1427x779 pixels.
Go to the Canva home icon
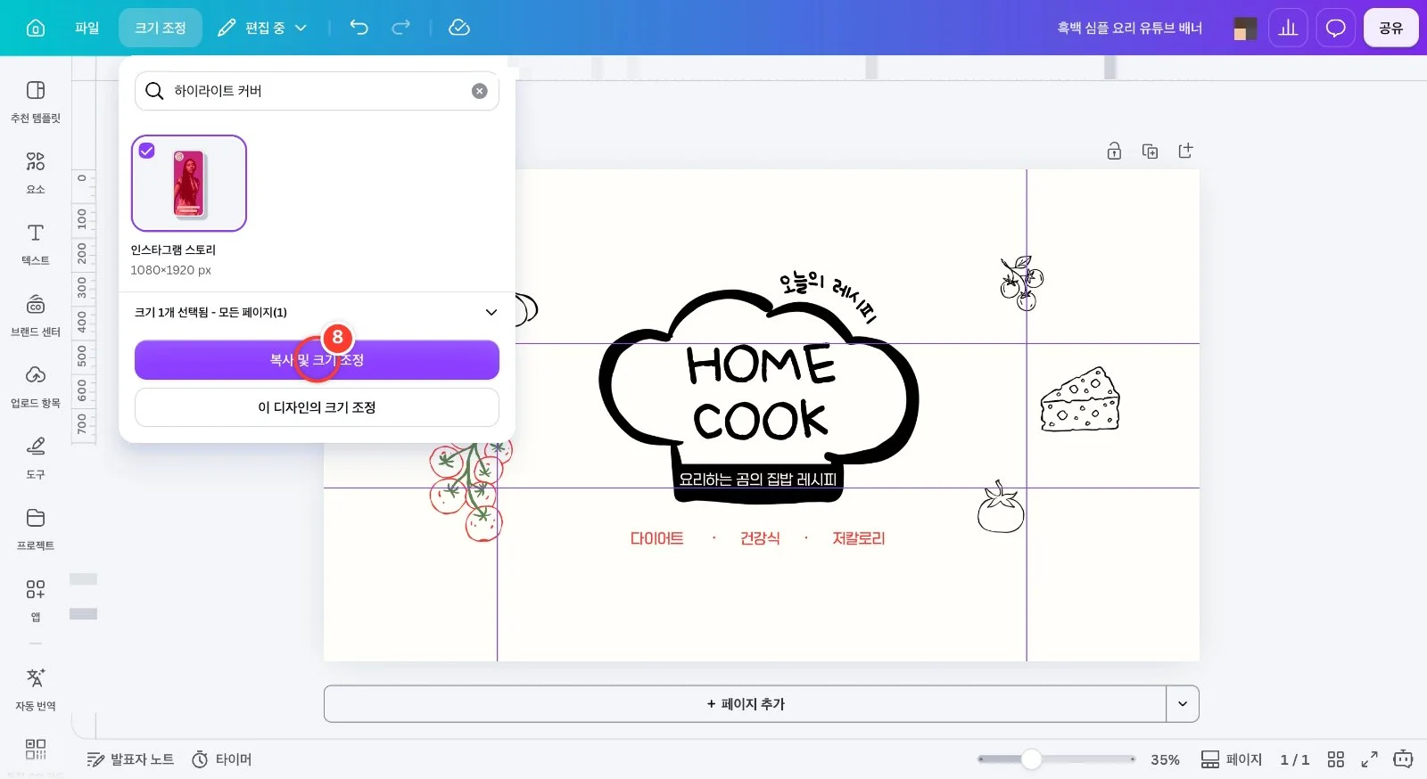point(36,28)
